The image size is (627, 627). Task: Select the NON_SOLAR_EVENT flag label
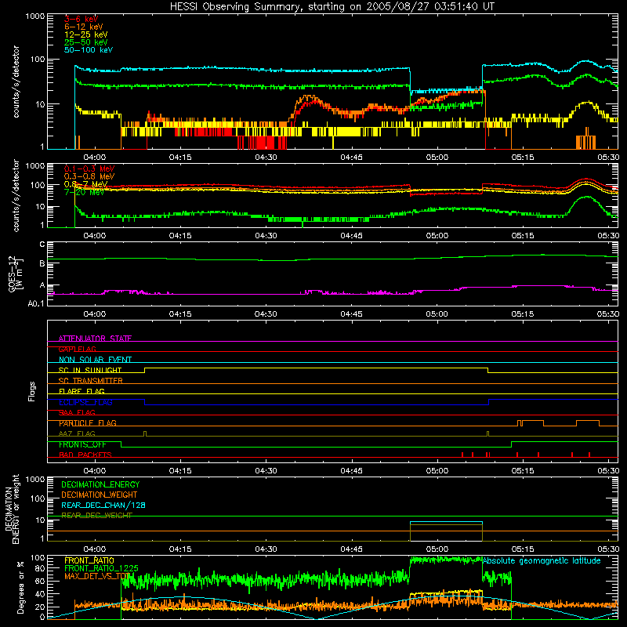95,360
